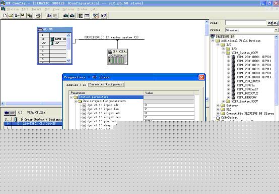Select dps ch 1: input len. parameter
This screenshot has width=279, height=194.
(103, 109)
